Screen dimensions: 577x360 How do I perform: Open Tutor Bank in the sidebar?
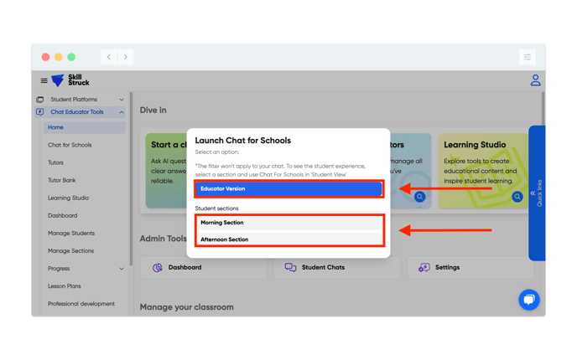[x=62, y=180]
